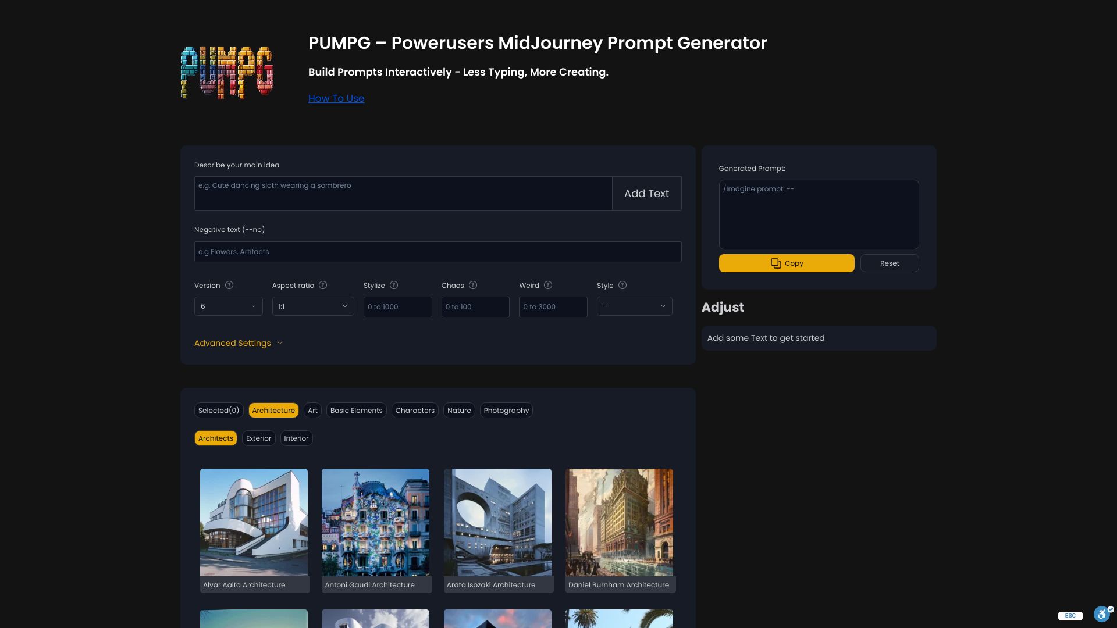Toggle the Interior category pill

[x=296, y=438]
